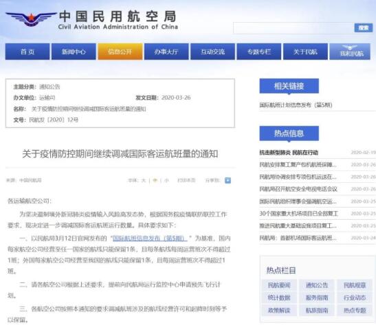Click 打印本页 print page link

(x=186, y=180)
